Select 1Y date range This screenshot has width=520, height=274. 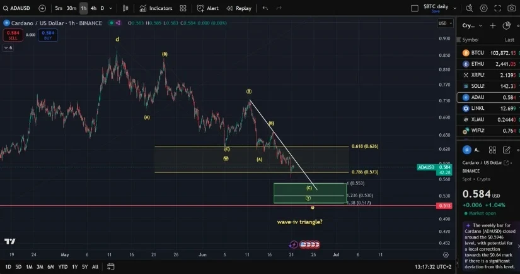74,266
